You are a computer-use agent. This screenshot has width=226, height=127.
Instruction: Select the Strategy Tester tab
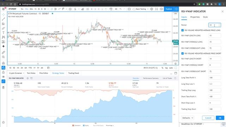tap(58, 73)
